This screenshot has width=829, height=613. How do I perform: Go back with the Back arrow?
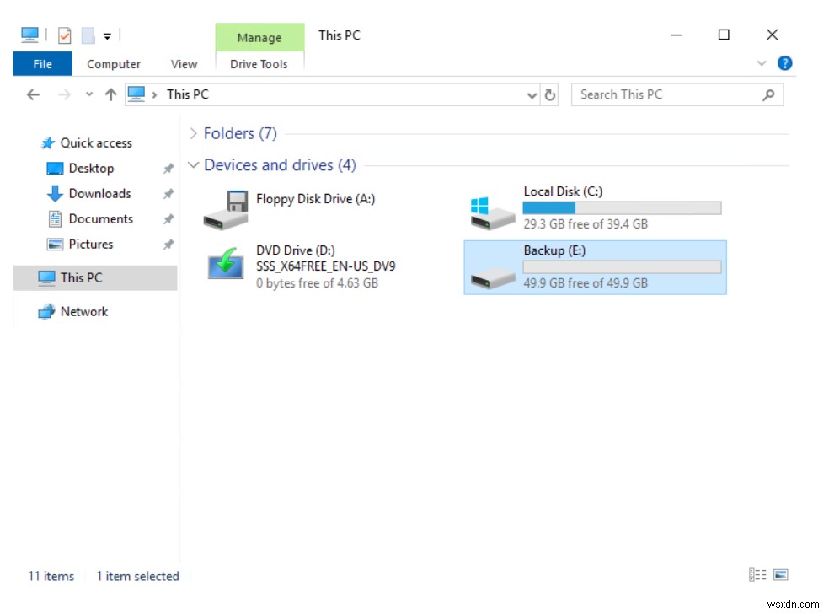point(33,94)
